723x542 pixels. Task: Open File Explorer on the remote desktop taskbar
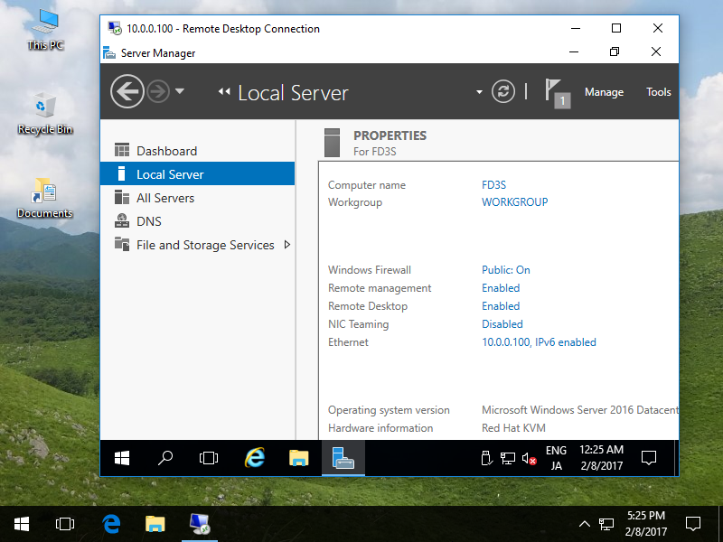pos(298,458)
